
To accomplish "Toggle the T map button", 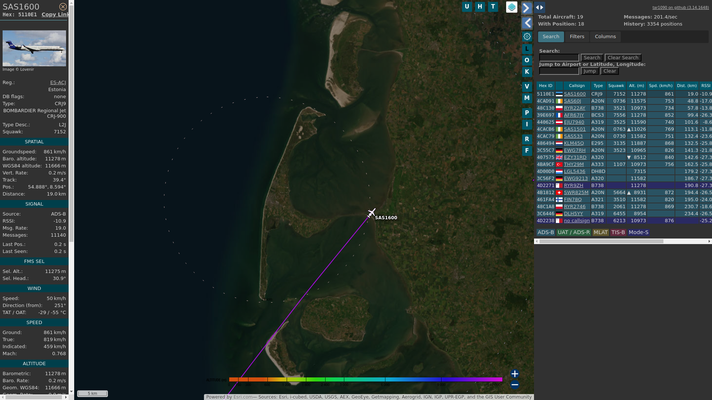I will pos(493,7).
